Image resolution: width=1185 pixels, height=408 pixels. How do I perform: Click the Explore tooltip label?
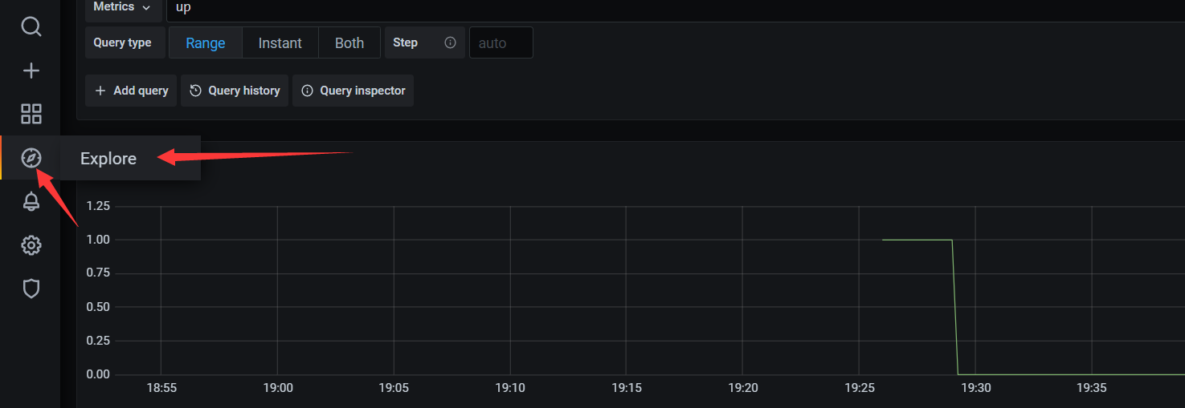pyautogui.click(x=108, y=159)
